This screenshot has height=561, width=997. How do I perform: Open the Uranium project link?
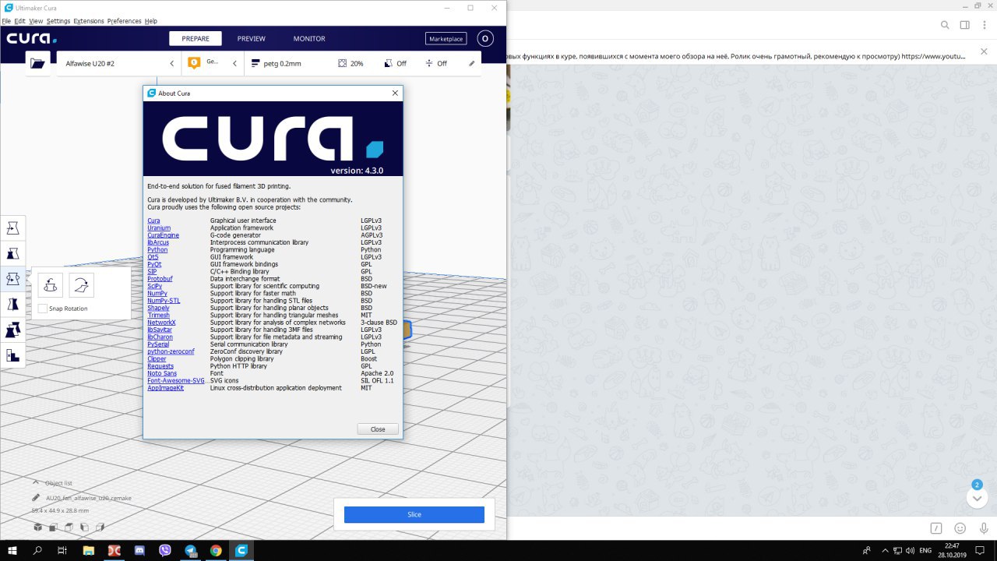click(x=159, y=228)
